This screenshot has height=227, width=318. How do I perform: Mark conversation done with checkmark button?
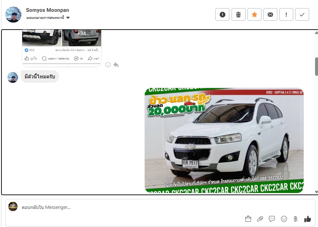click(302, 14)
